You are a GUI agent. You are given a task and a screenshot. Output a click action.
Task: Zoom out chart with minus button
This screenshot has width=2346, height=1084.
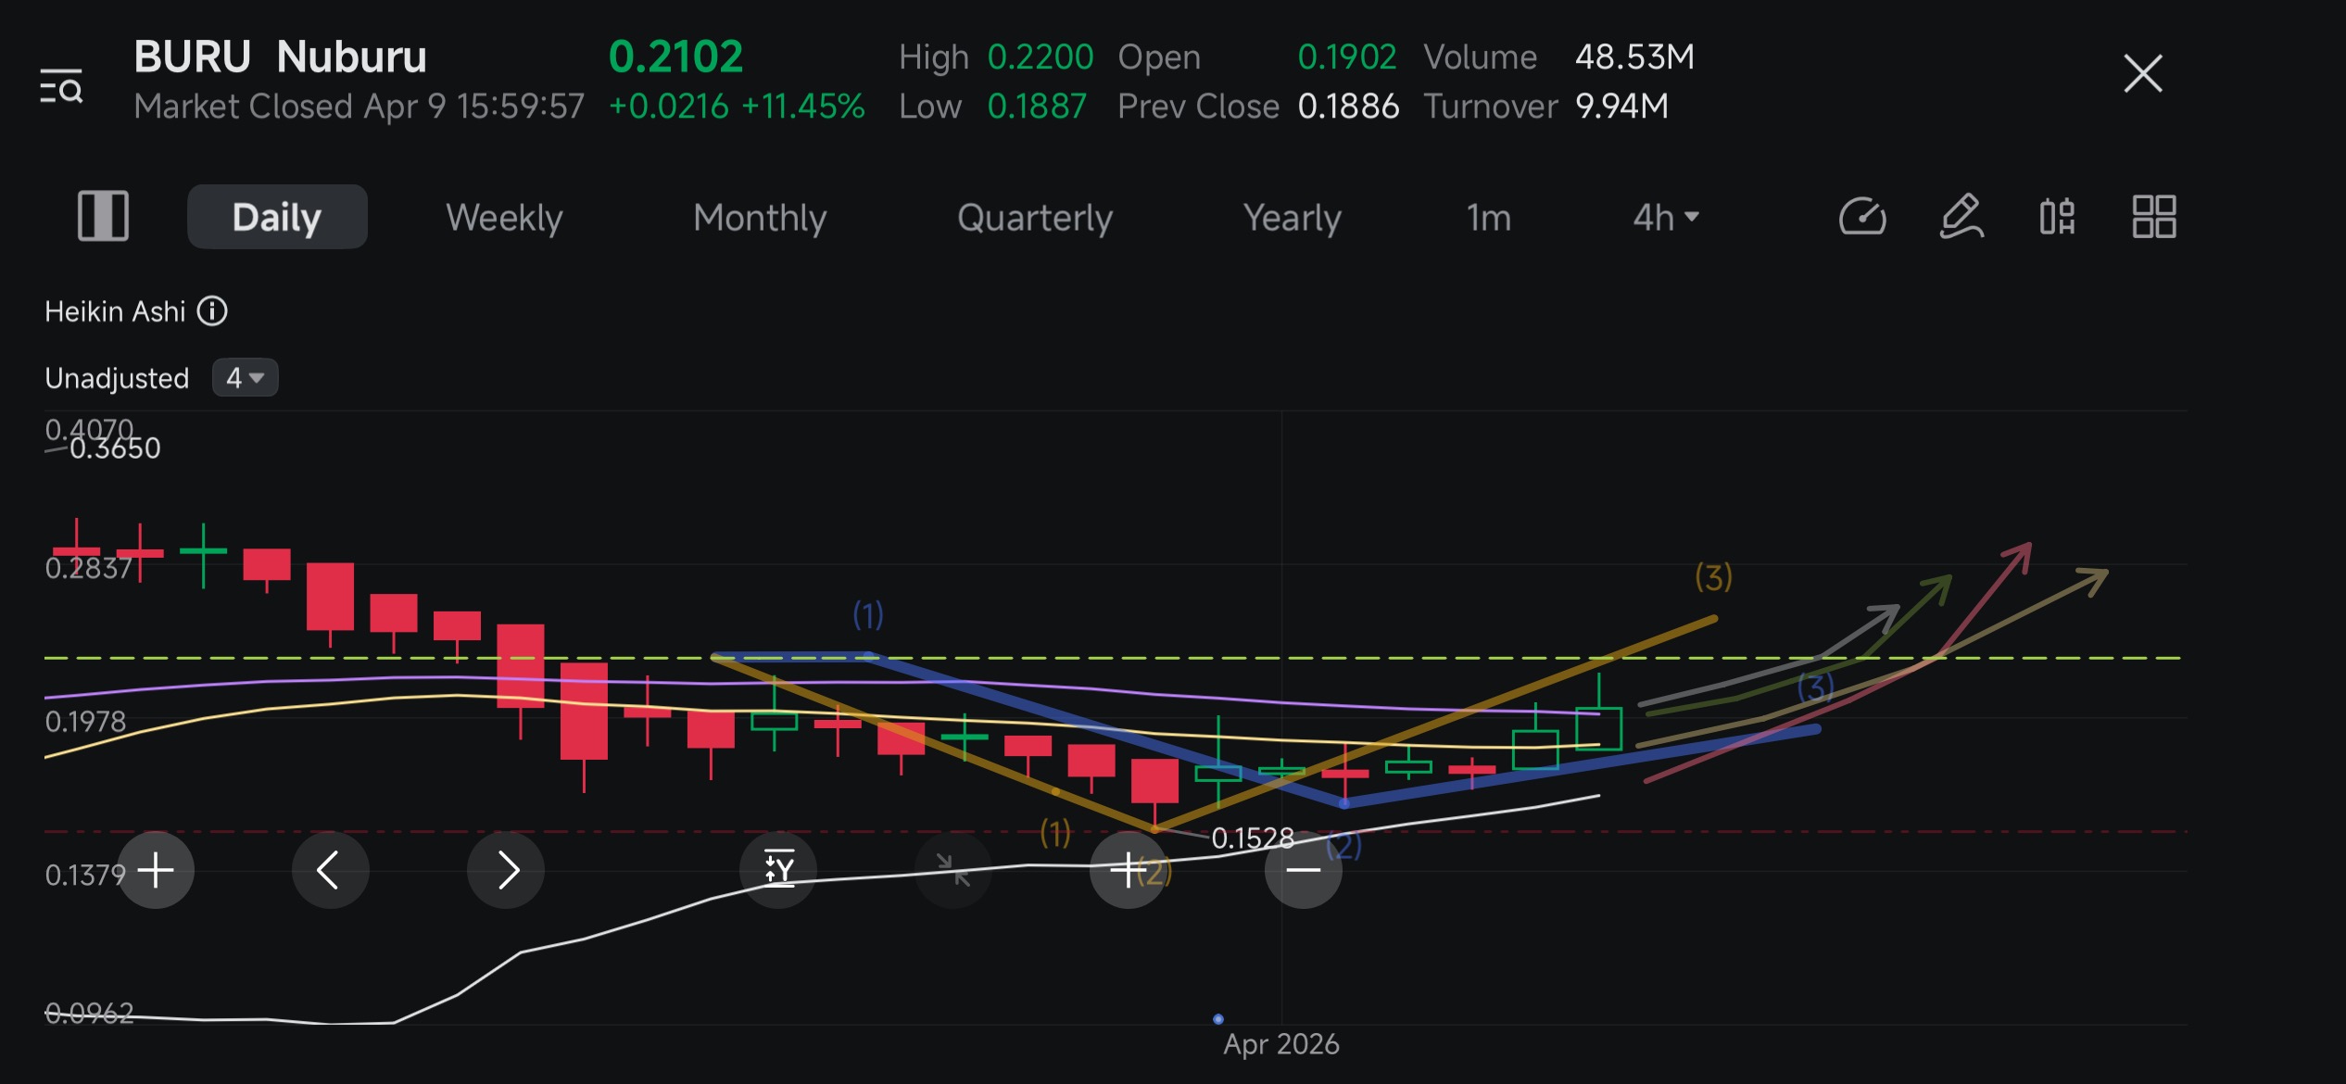[x=1304, y=870]
